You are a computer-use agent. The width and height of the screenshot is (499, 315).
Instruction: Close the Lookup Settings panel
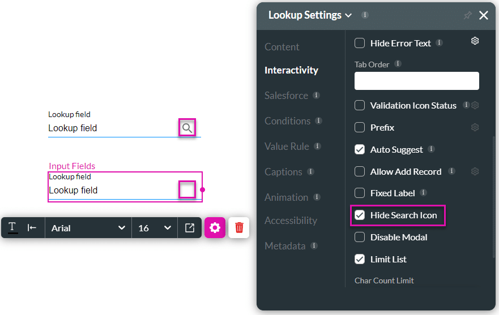484,15
